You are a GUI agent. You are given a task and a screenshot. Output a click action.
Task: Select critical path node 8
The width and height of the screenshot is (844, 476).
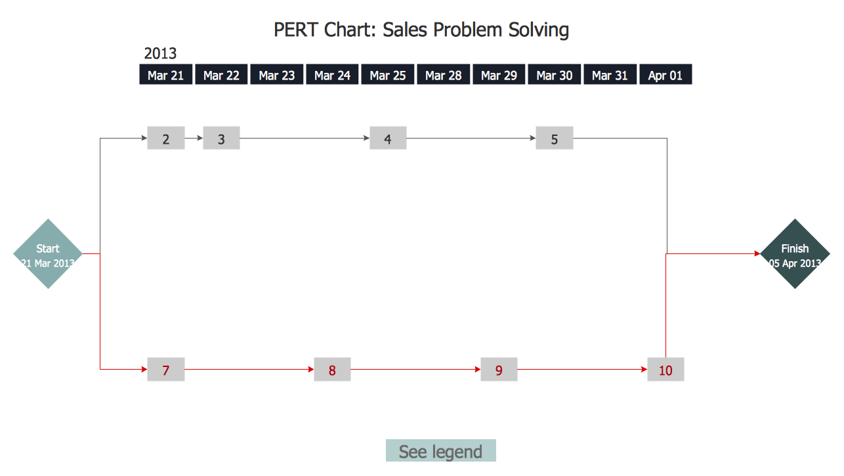point(332,370)
